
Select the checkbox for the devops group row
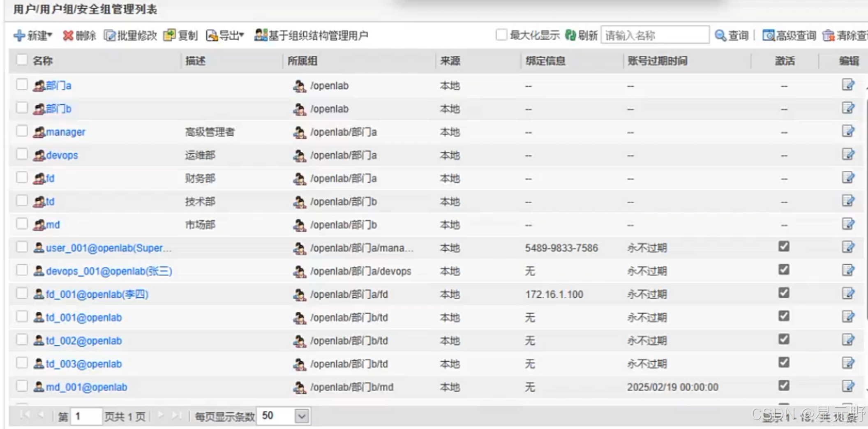tap(22, 155)
